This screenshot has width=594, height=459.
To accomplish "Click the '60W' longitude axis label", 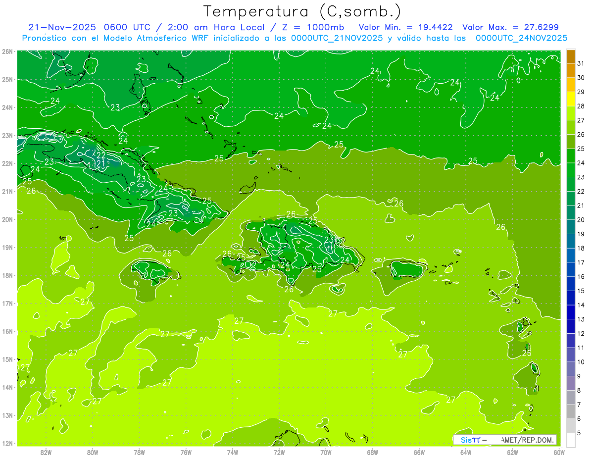I will pyautogui.click(x=559, y=452).
